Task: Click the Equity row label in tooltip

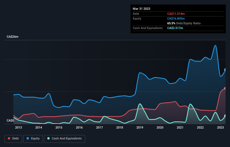Action: click(x=137, y=18)
